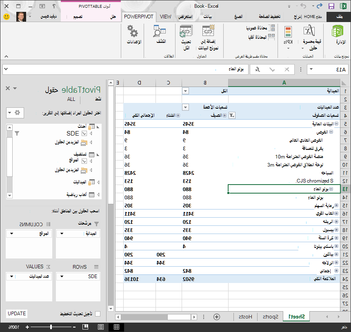This screenshot has height=332, width=351.
Task: Open تسميات الأعمدة column labels dropdown
Action: point(185,107)
